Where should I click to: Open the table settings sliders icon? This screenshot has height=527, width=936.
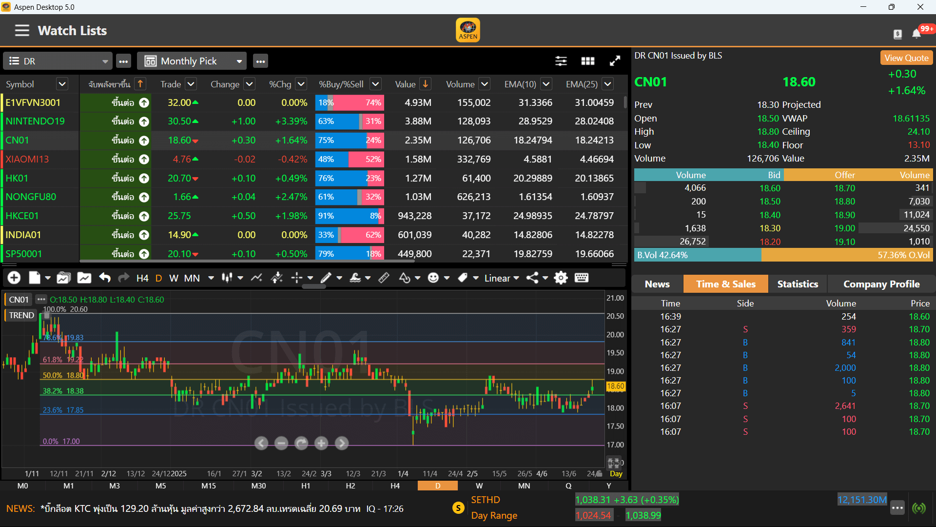coord(561,61)
